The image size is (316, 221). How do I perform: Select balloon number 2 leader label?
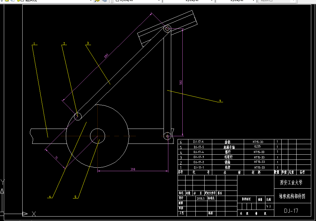click(64, 44)
